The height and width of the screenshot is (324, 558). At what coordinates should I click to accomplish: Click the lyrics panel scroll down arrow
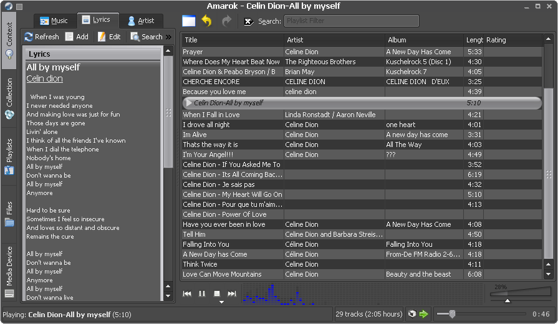[x=168, y=295]
